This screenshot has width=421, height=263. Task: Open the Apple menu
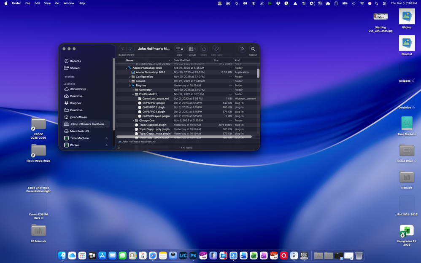pyautogui.click(x=6, y=3)
